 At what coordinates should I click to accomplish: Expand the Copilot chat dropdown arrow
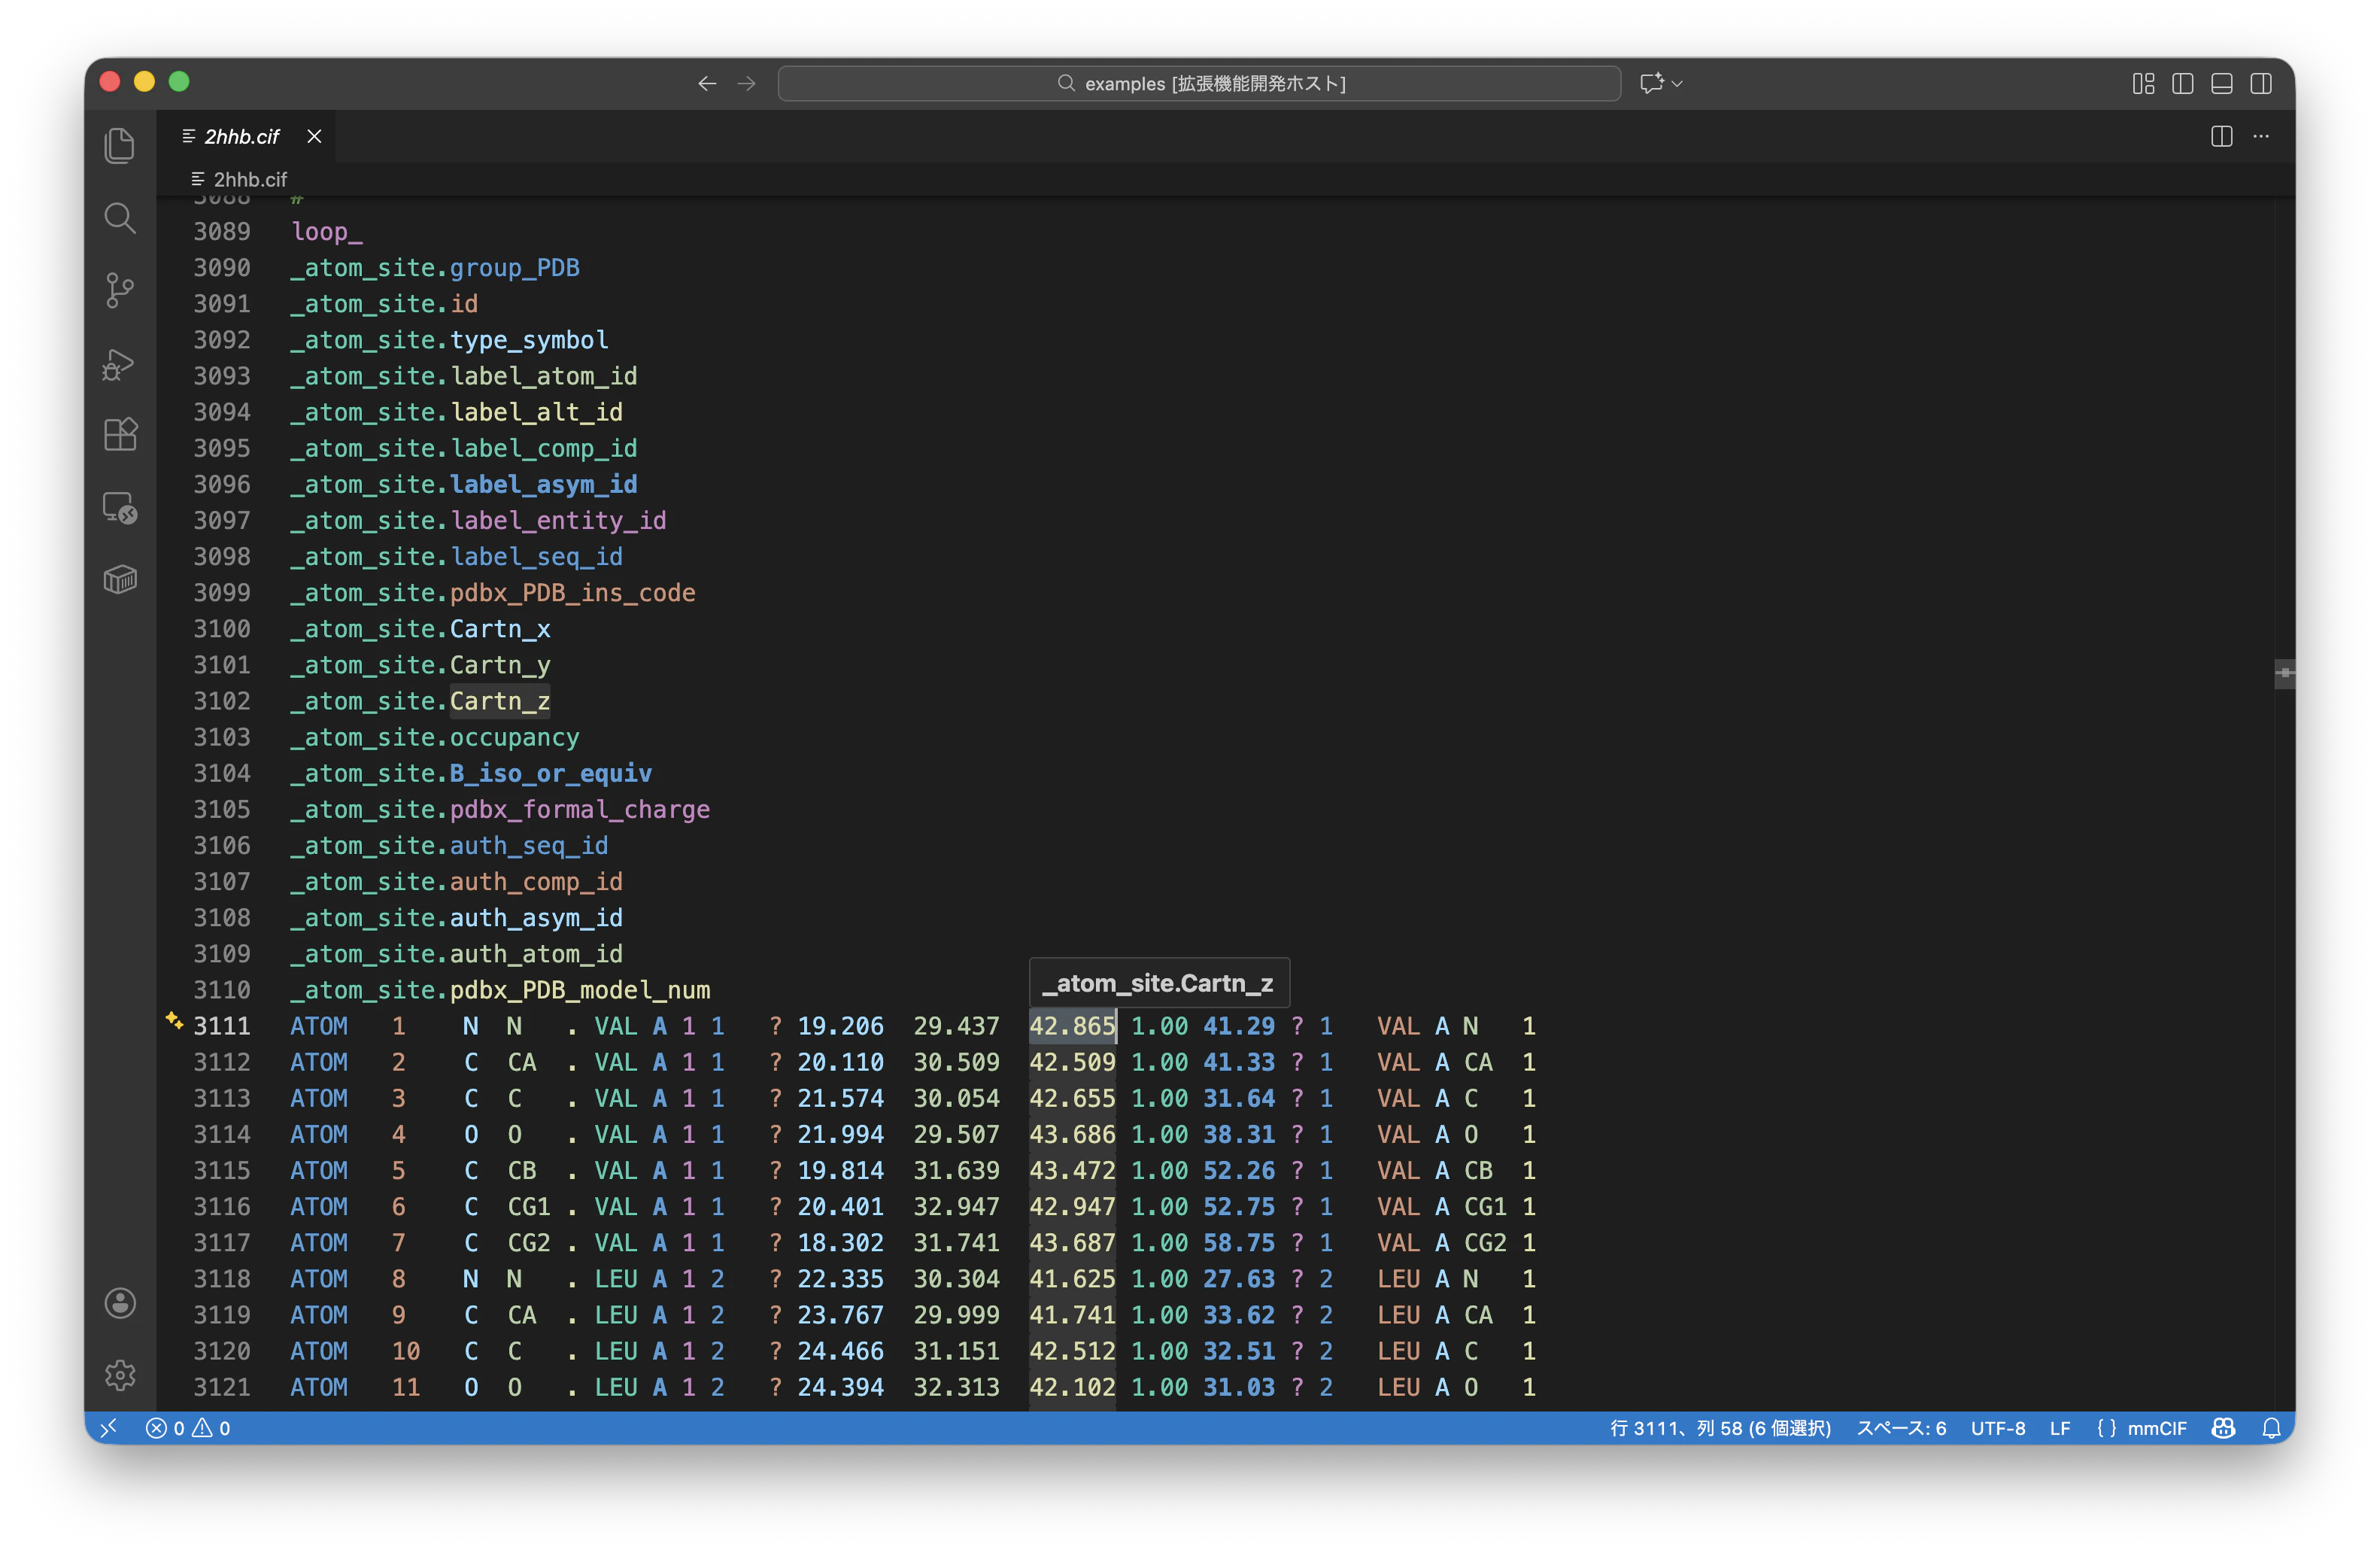point(1678,84)
